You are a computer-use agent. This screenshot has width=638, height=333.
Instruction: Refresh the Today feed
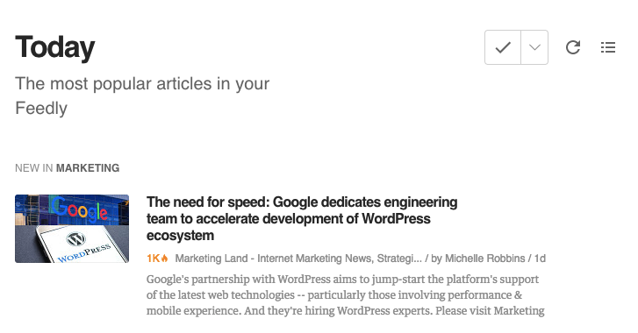coord(573,47)
